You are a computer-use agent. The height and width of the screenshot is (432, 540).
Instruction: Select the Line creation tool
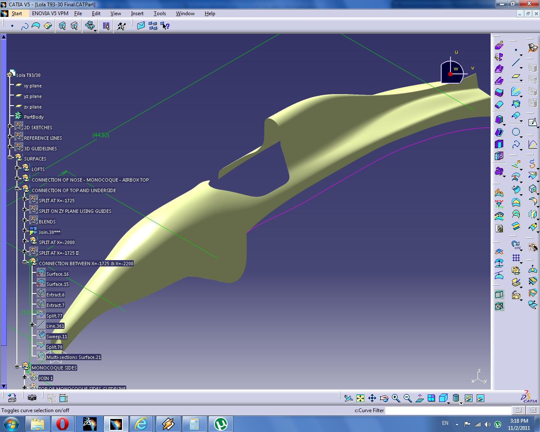[516, 63]
